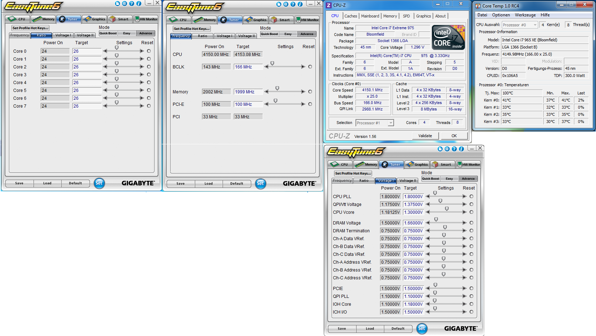The height and width of the screenshot is (336, 596).
Task: Switch to the Mainboard tab in CPU-Z
Action: tap(370, 16)
